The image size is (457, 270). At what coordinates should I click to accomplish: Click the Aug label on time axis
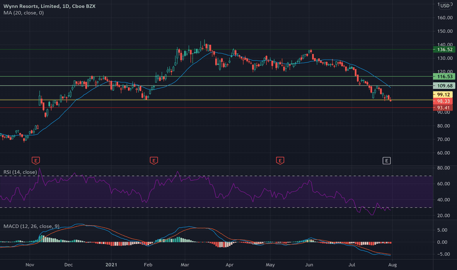[x=392, y=265]
